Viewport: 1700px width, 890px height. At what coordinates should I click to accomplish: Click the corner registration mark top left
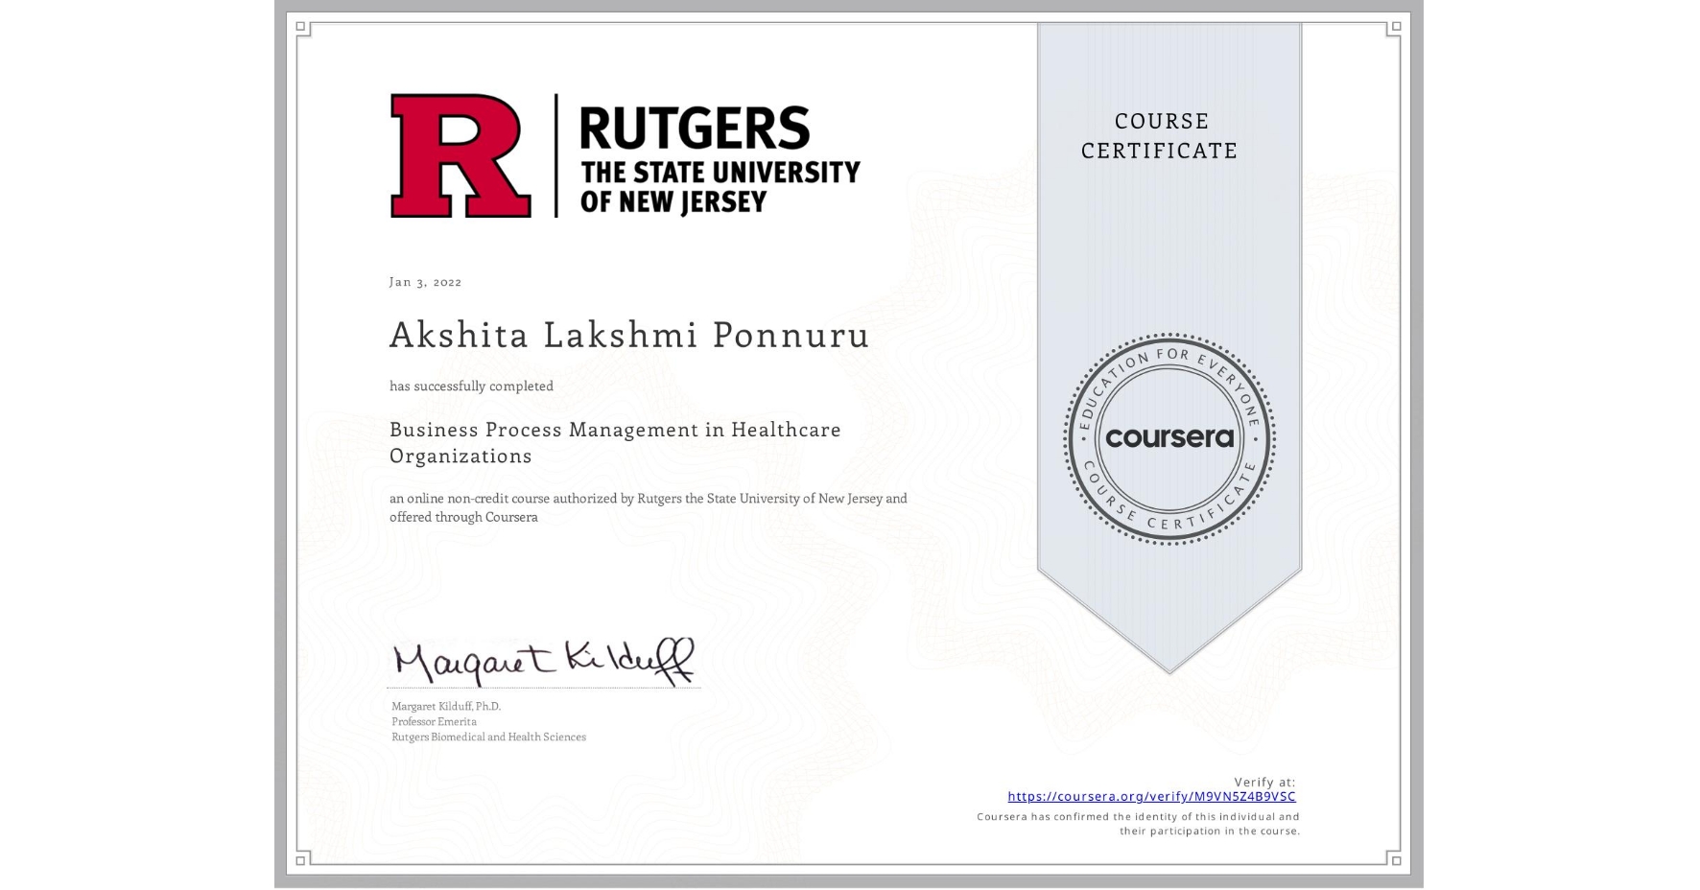[300, 26]
